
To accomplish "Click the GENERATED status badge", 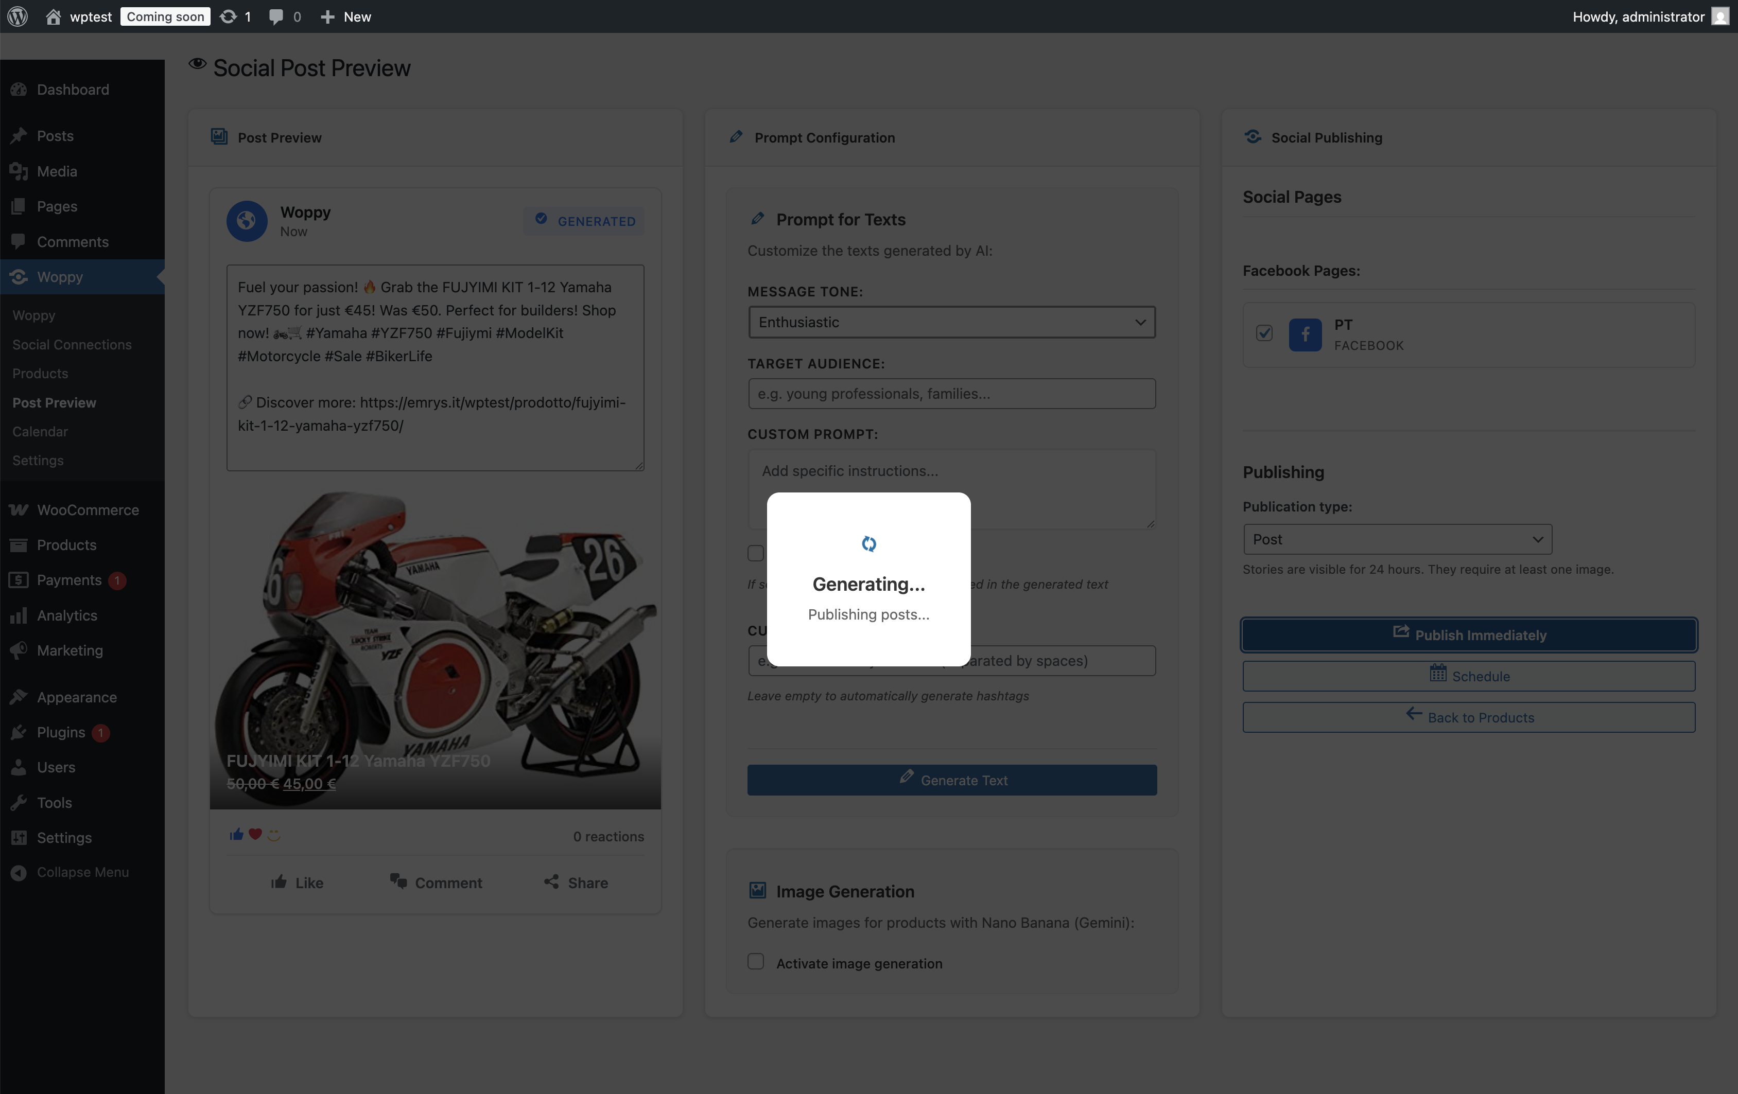I will click(585, 221).
